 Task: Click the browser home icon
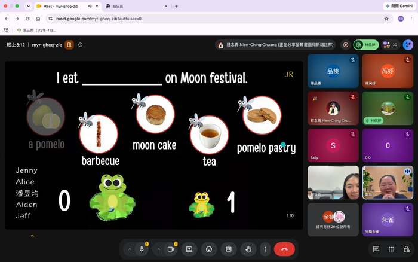coord(38,19)
